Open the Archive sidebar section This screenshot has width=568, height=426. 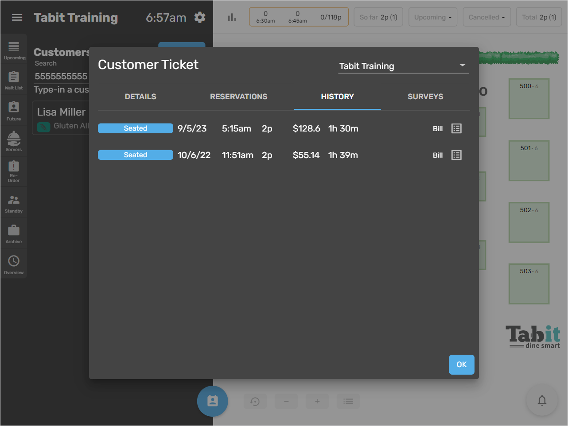pyautogui.click(x=14, y=233)
